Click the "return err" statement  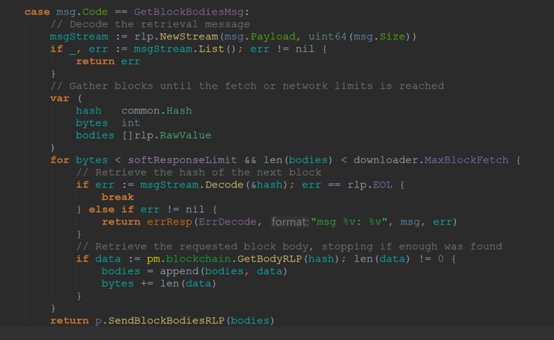tap(108, 61)
